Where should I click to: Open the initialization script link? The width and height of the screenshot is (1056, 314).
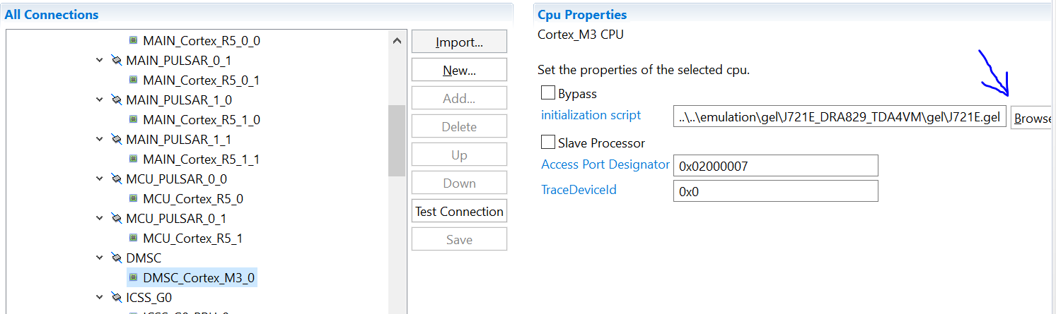coord(591,115)
